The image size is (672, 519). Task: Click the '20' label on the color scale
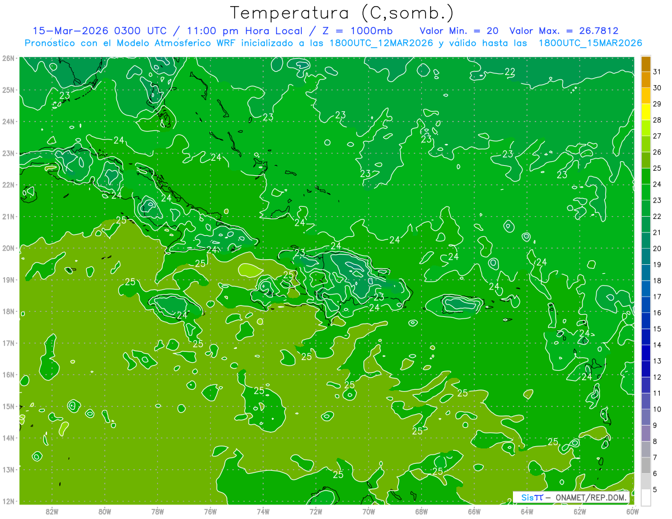pyautogui.click(x=657, y=249)
